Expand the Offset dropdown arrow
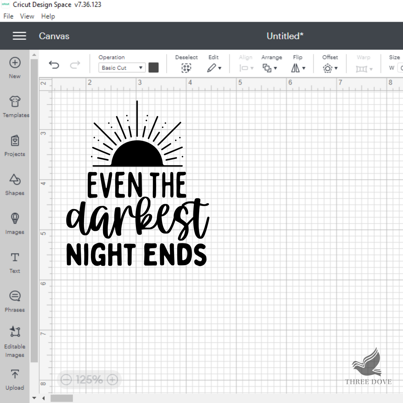The width and height of the screenshot is (403, 403). tap(336, 68)
